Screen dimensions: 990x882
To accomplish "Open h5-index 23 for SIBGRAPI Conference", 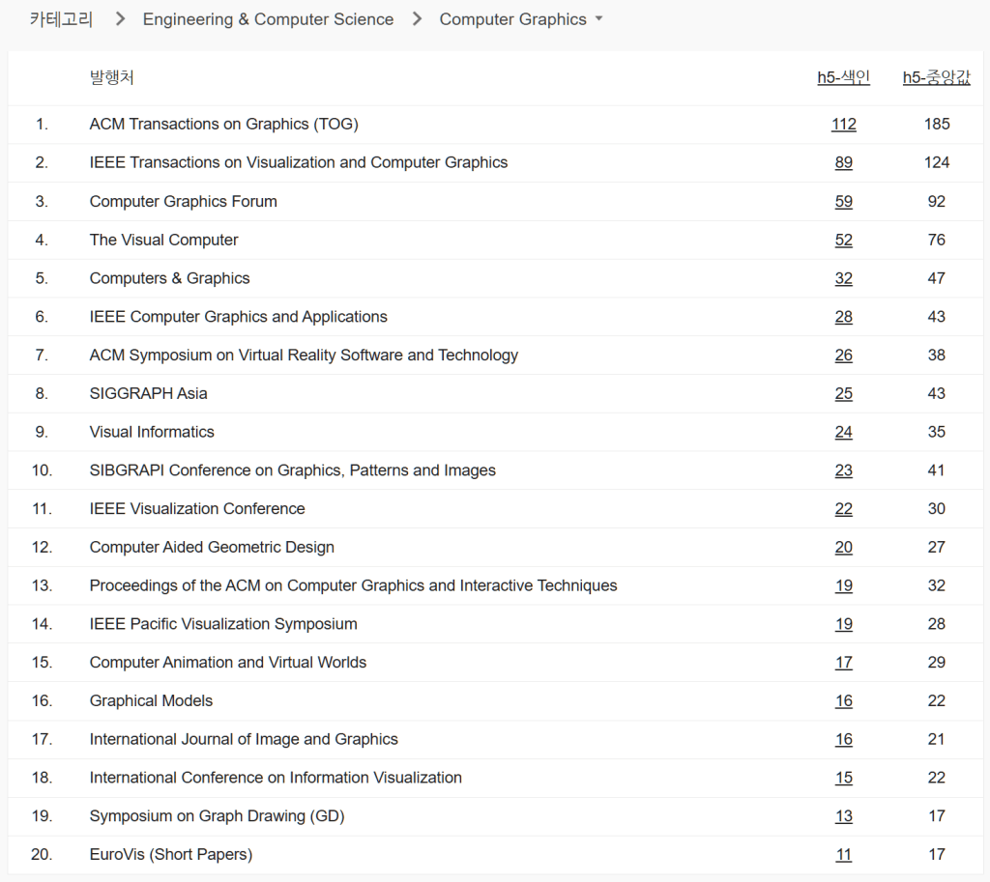I will (x=843, y=470).
